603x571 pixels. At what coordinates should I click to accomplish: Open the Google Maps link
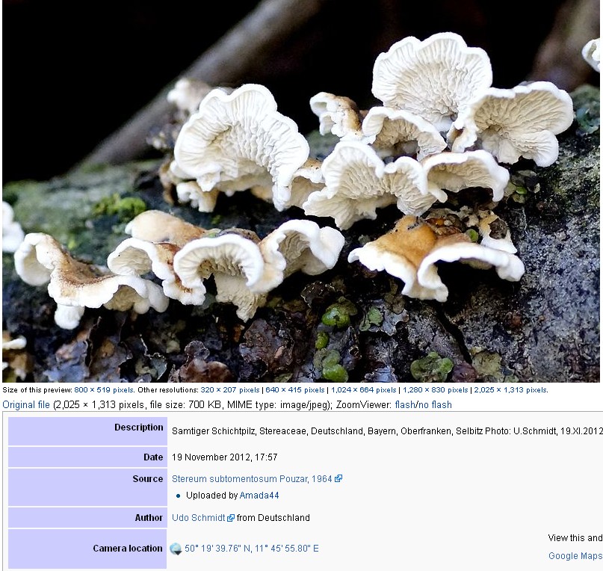(575, 556)
